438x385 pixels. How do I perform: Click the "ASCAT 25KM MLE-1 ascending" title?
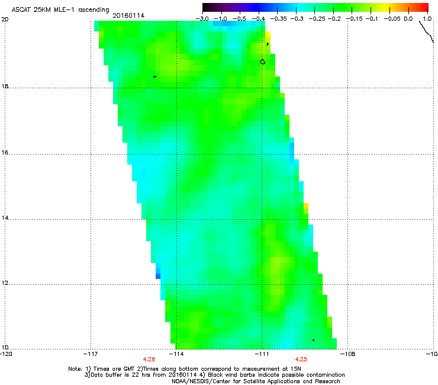pos(60,10)
